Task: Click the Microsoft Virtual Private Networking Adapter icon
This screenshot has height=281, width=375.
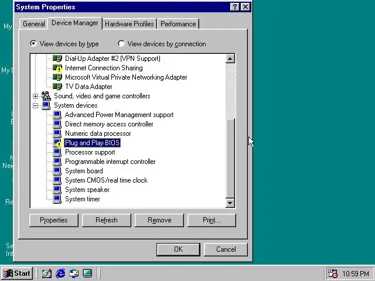Action: [x=57, y=77]
